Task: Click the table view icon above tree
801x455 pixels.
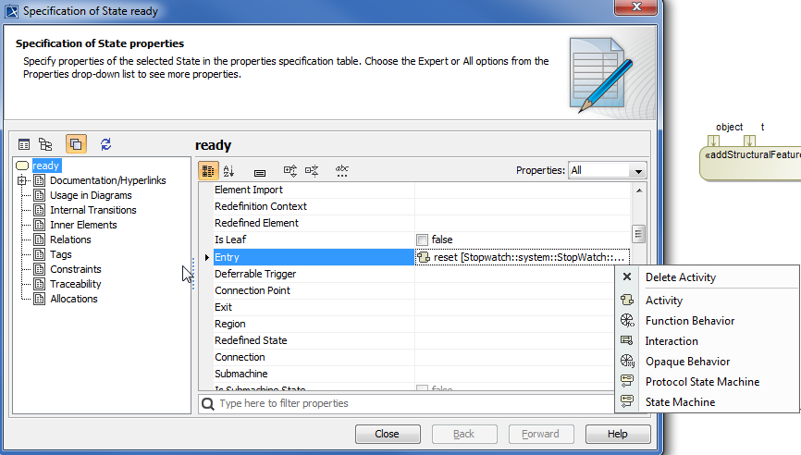Action: (23, 144)
